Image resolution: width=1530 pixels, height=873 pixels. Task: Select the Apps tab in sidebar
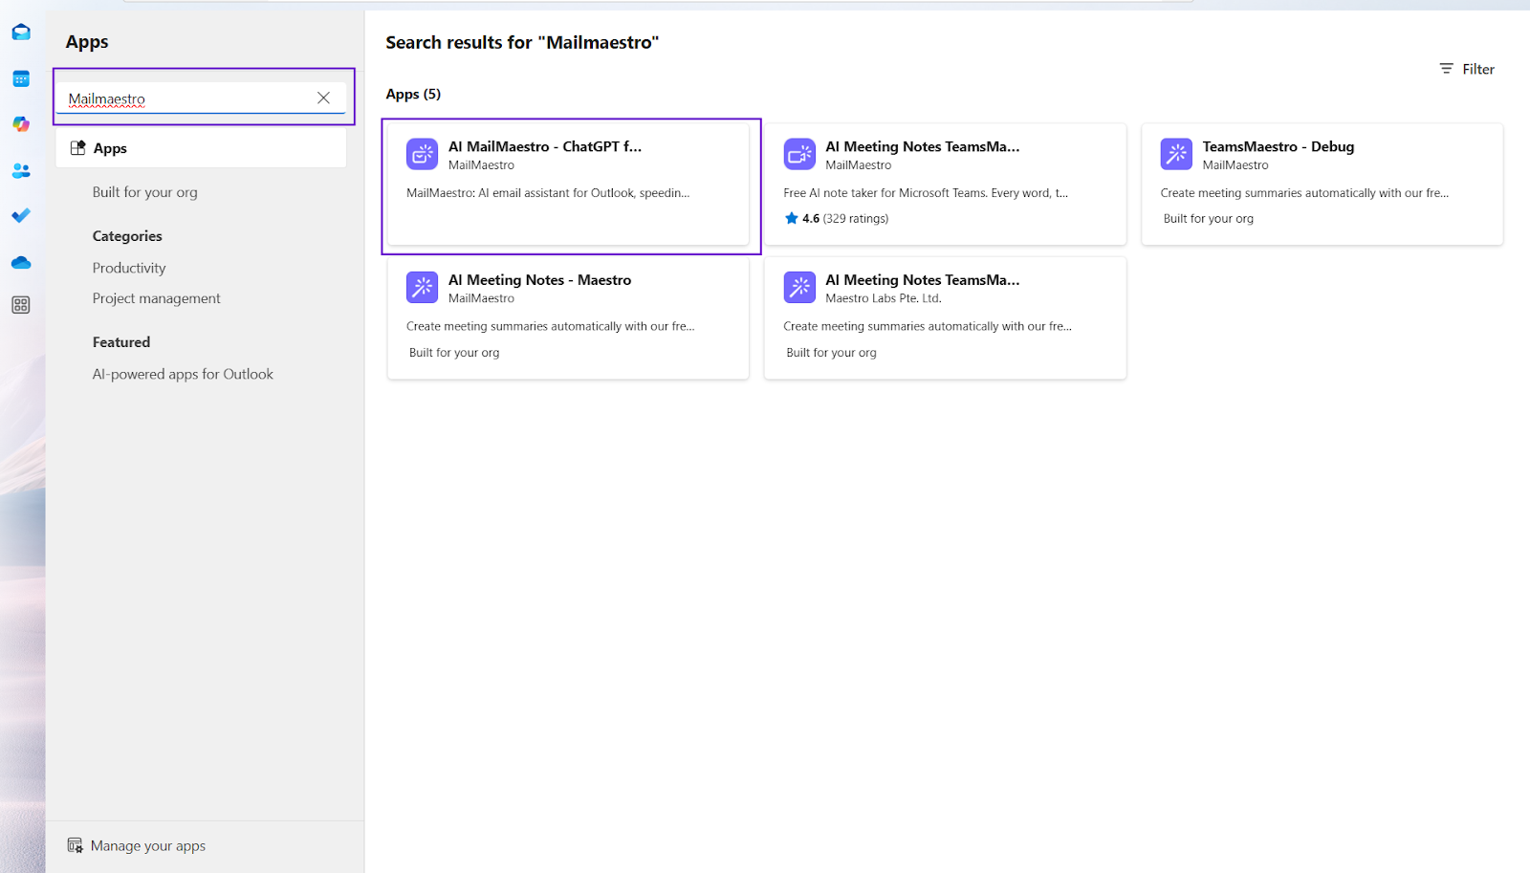[x=201, y=148]
